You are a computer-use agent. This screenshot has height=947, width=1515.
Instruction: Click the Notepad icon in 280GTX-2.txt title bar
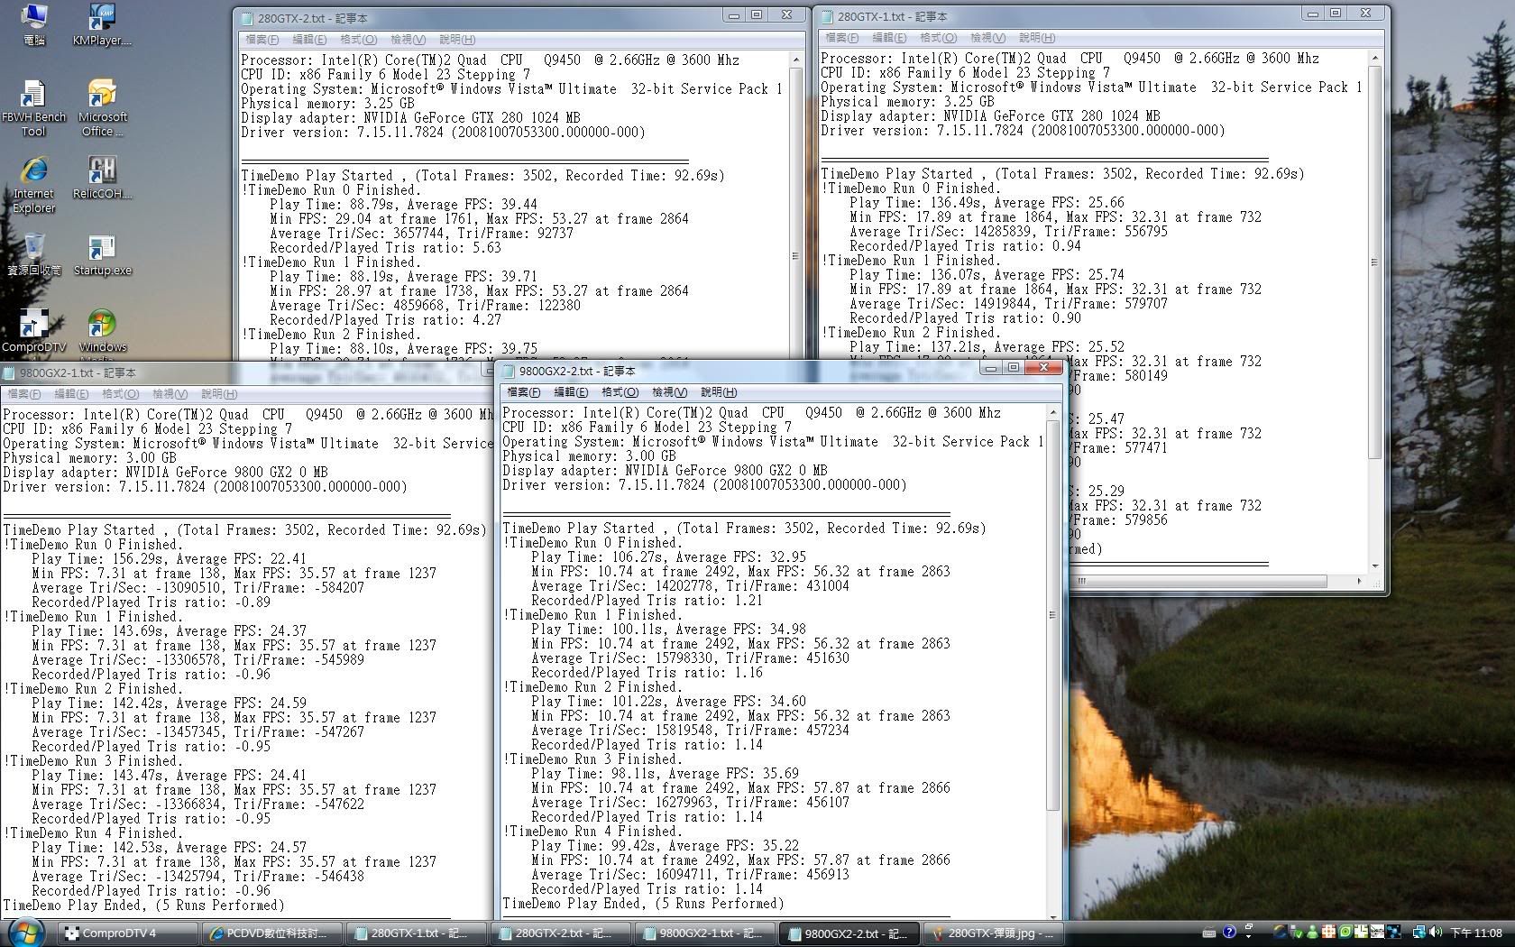(x=246, y=18)
